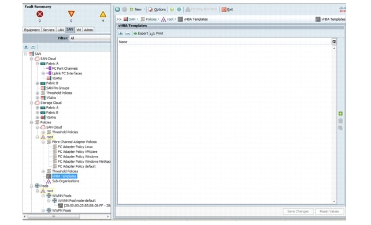Click the back navigation arrow in the toolbar
The image size is (371, 225).
[117, 9]
